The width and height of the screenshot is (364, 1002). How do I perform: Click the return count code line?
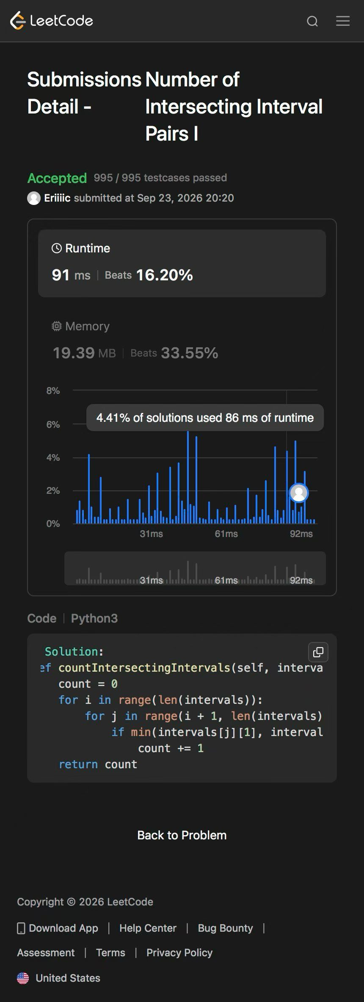point(98,764)
